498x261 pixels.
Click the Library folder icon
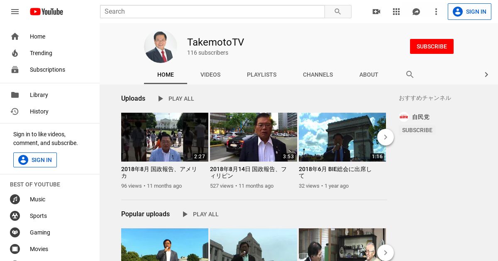click(x=15, y=95)
